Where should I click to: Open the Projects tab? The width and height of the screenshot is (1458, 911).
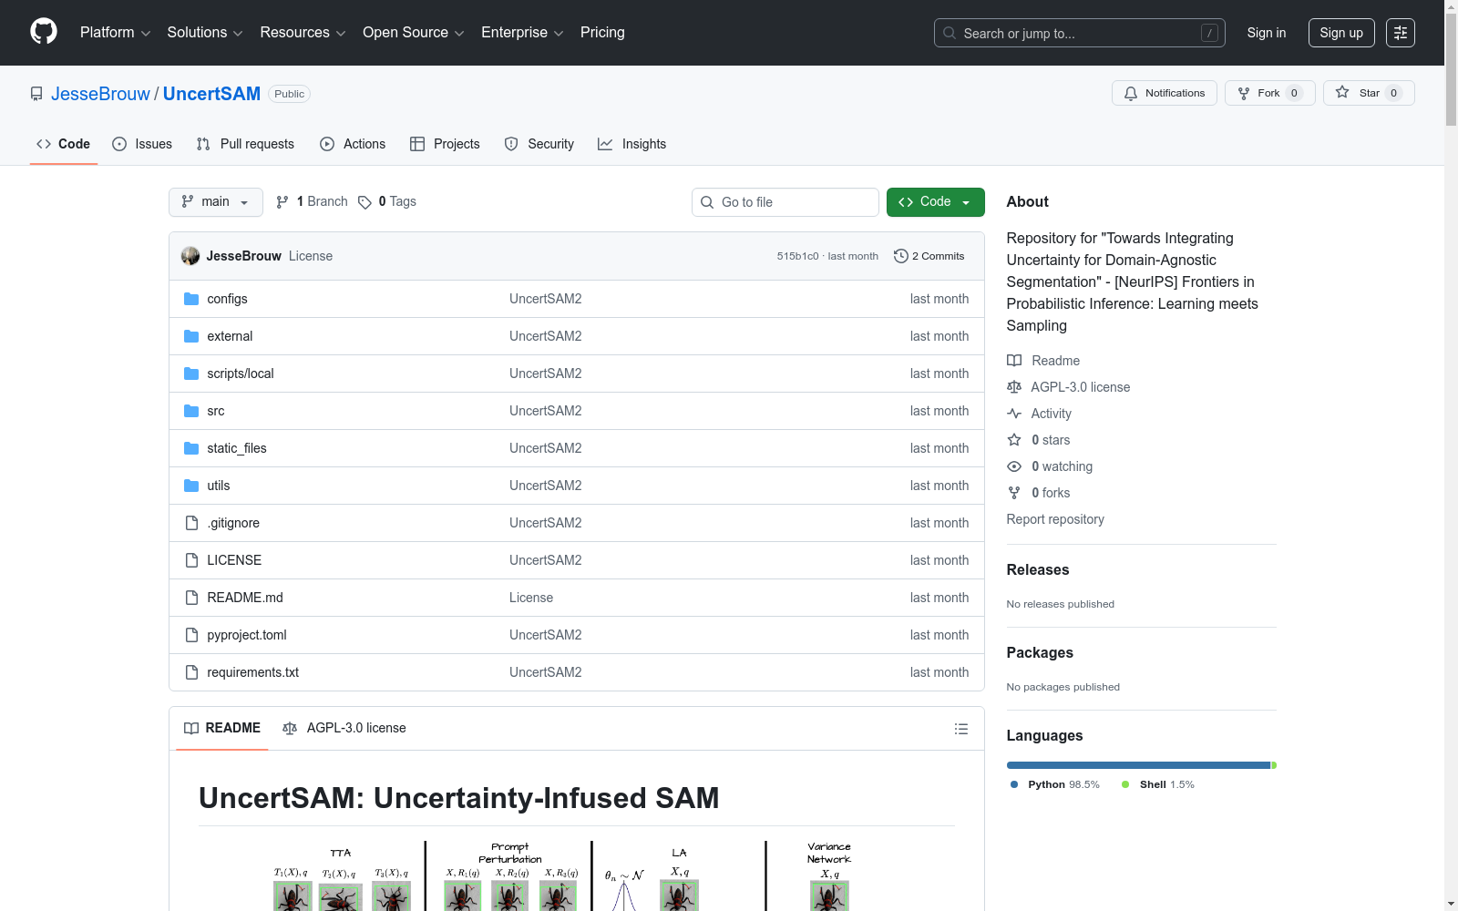445,144
